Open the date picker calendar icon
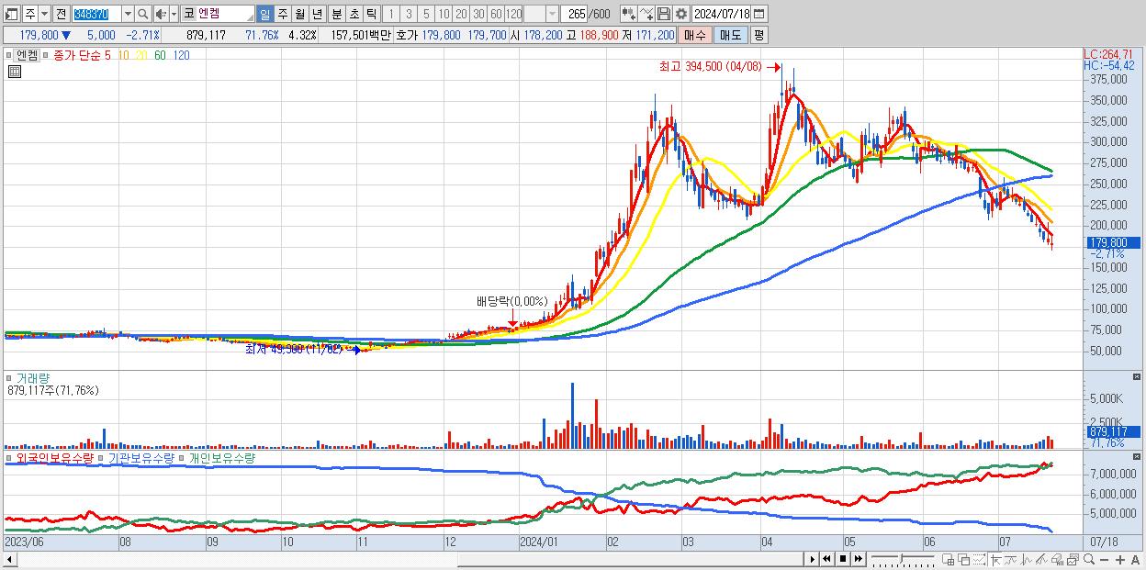Image resolution: width=1146 pixels, height=570 pixels. [x=759, y=14]
